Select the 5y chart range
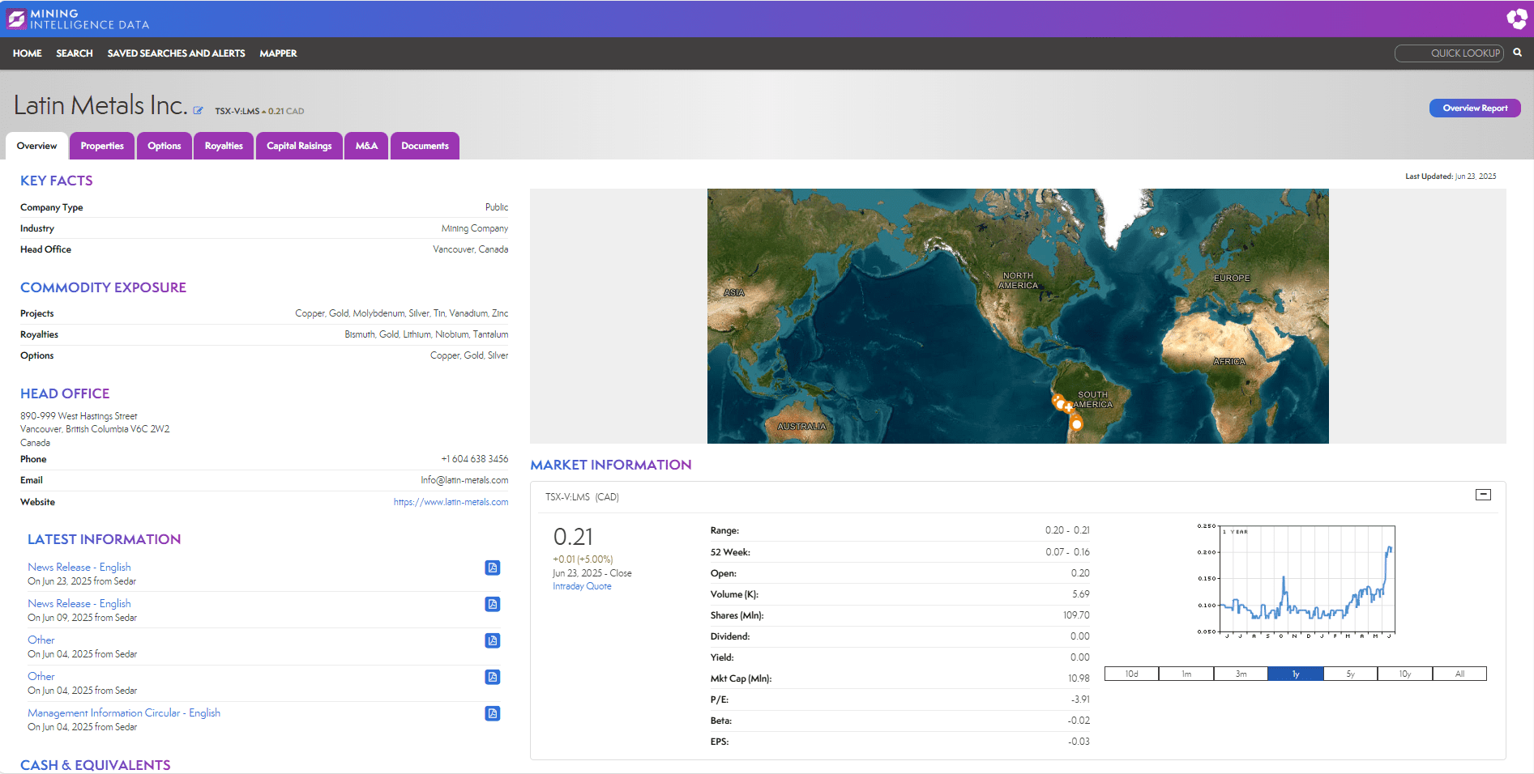Screen dimensions: 1534x774 [x=1350, y=674]
